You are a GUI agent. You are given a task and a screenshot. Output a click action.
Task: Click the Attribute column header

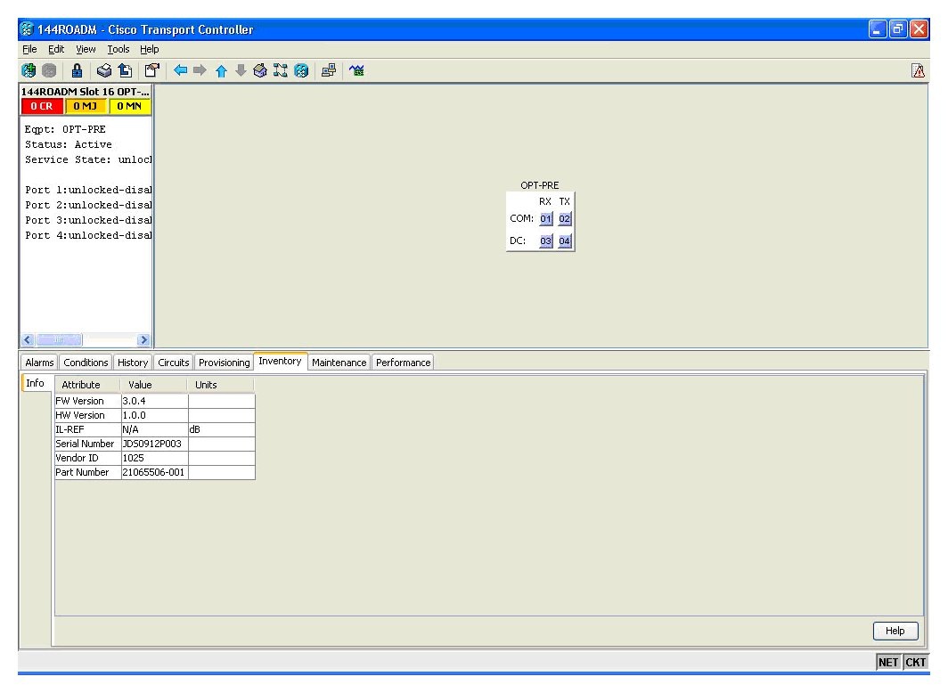tap(87, 385)
